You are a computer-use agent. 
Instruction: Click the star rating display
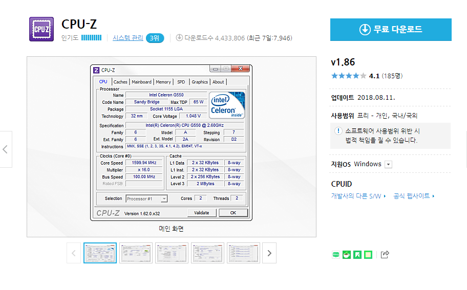point(349,76)
